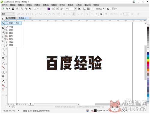Select the Ellipse tool
150x114 pixels.
tap(3, 49)
